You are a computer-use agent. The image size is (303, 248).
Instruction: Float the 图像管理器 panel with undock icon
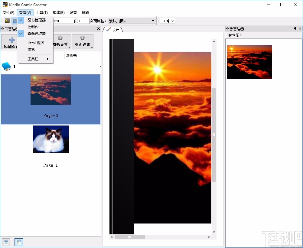coord(295,29)
